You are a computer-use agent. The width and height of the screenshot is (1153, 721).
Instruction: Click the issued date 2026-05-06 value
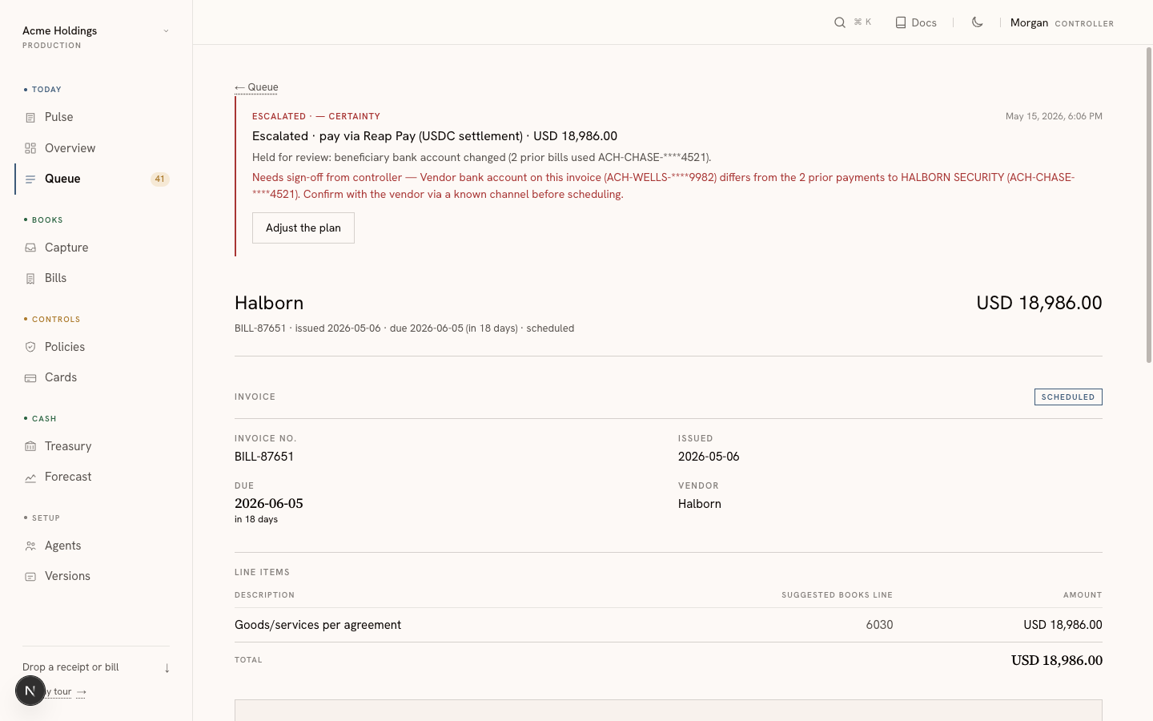click(x=709, y=457)
